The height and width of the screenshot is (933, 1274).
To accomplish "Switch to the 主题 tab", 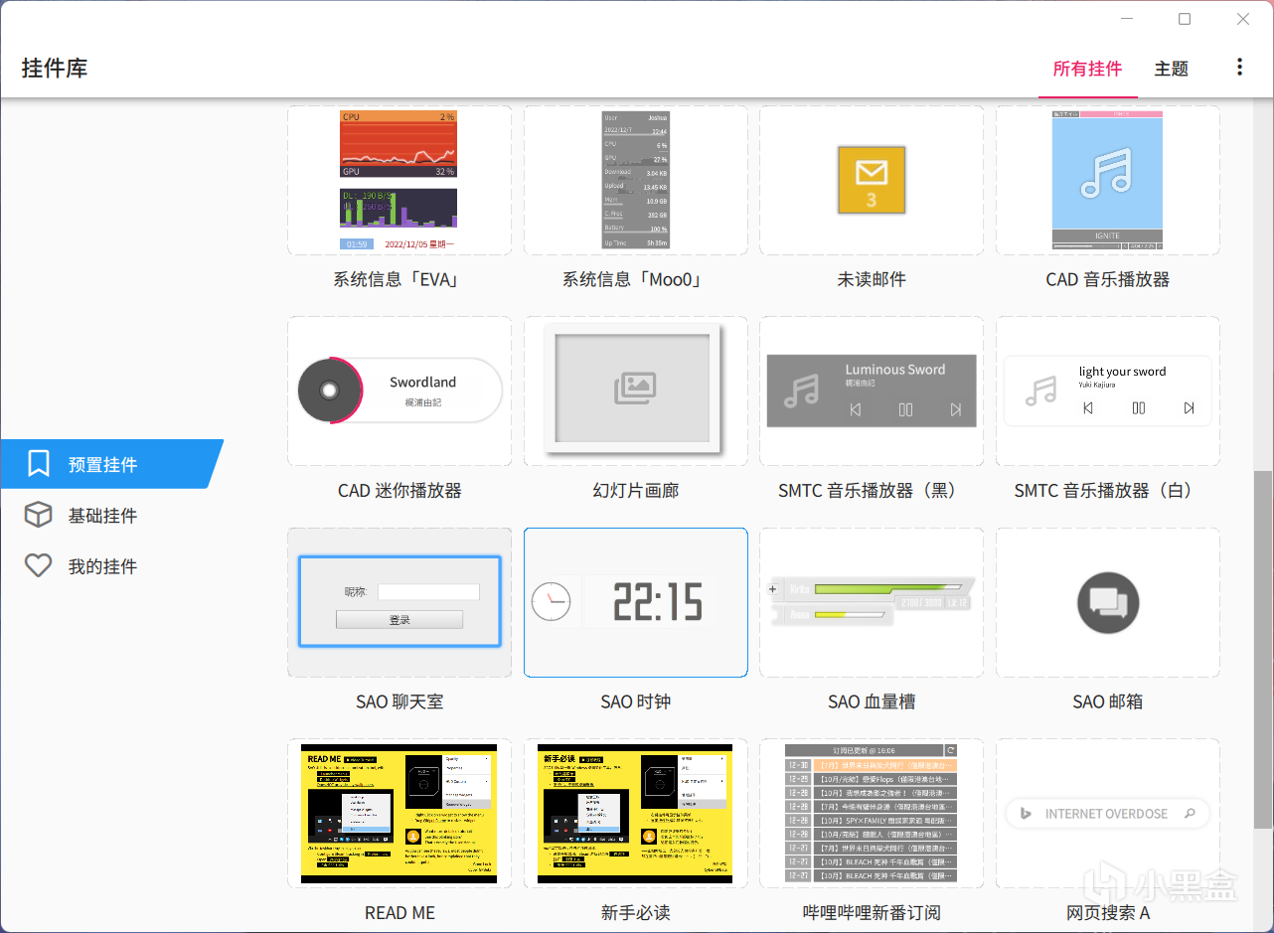I will pos(1171,69).
